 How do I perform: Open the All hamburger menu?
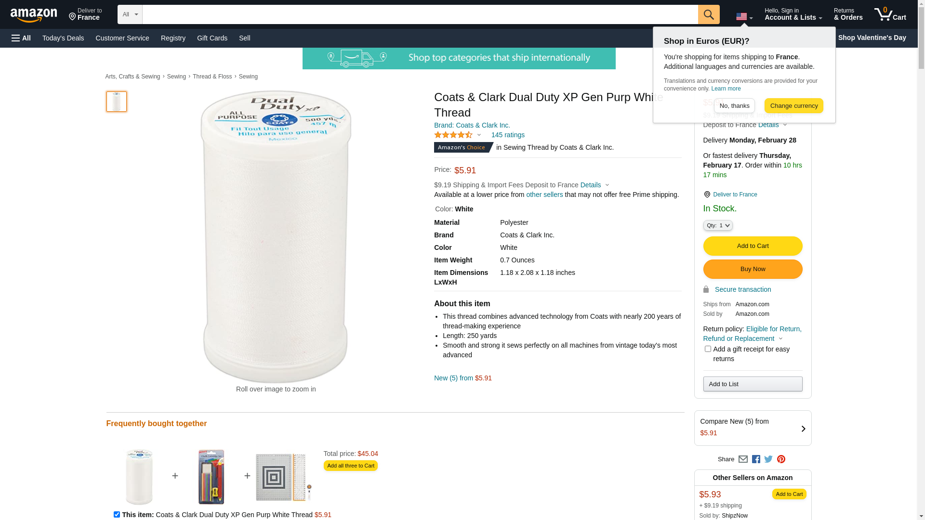[21, 38]
